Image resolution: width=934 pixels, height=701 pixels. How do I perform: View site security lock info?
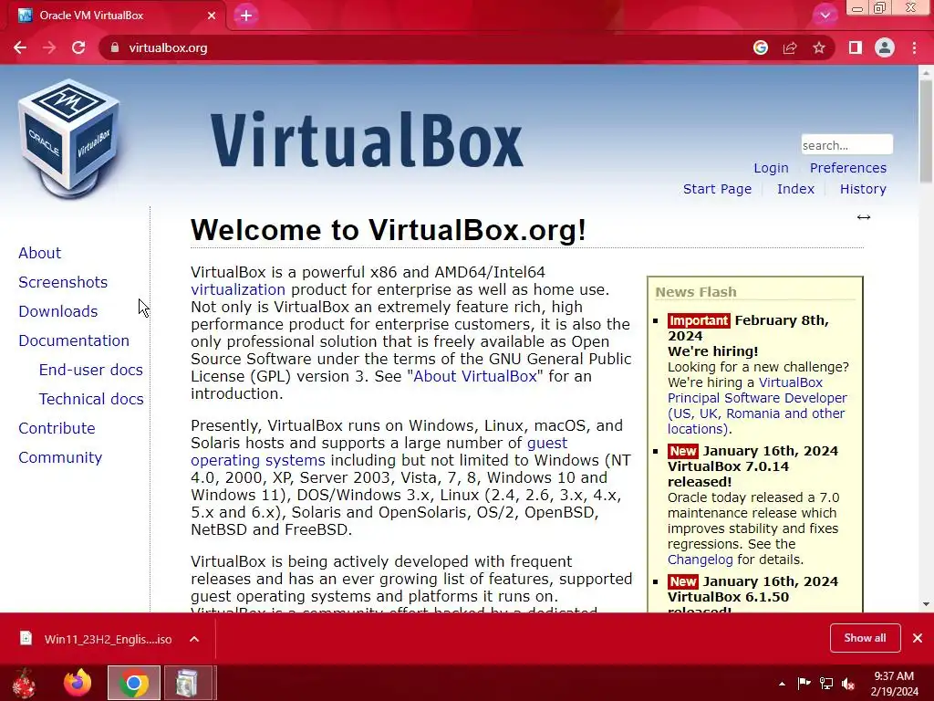pyautogui.click(x=115, y=47)
